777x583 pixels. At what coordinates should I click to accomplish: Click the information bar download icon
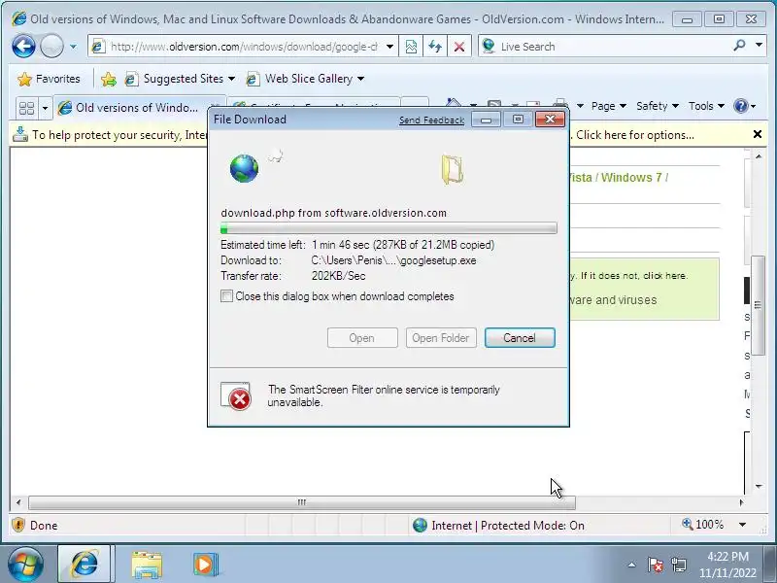point(20,134)
